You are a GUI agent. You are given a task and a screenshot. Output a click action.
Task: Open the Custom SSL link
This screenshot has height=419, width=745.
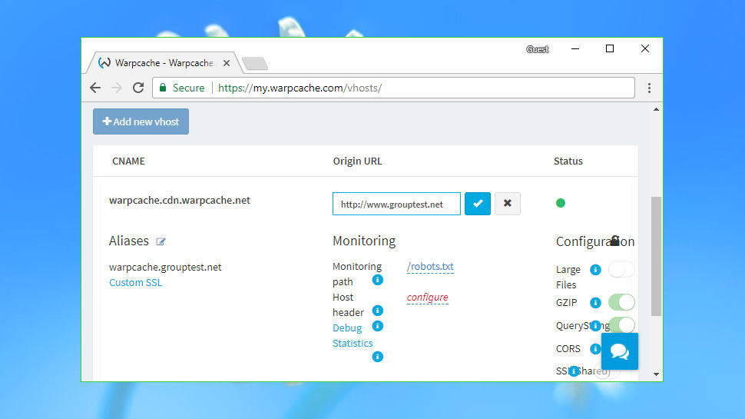pyautogui.click(x=135, y=282)
